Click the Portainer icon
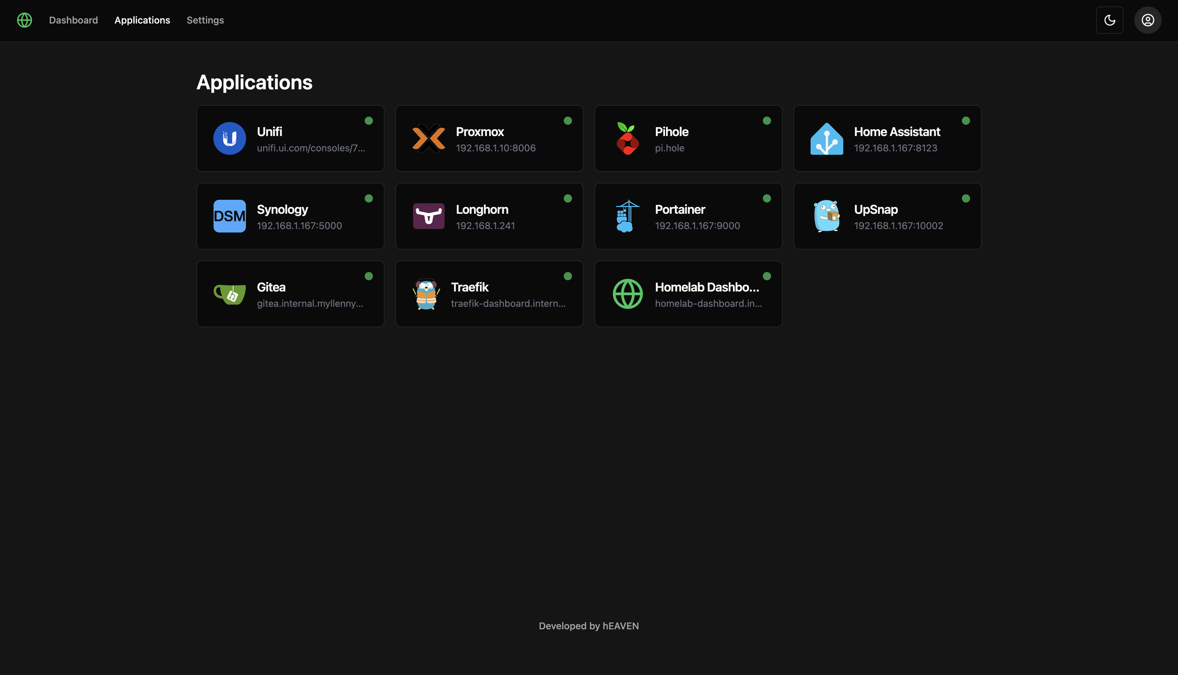The height and width of the screenshot is (675, 1178). click(627, 215)
